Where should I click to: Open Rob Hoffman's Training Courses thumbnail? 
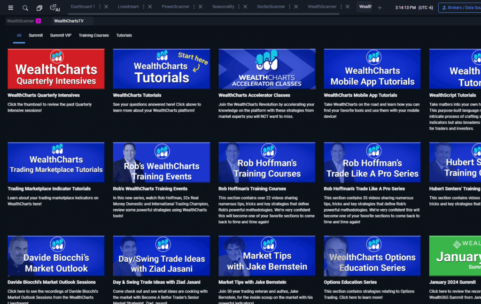click(267, 162)
